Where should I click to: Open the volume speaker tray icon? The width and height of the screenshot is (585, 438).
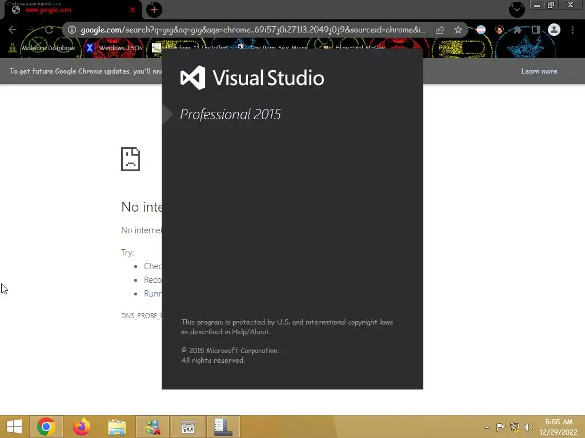528,427
